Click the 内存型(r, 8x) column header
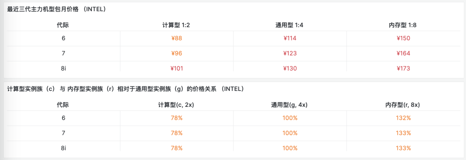Image resolution: width=466 pixels, height=160 pixels. 403,105
